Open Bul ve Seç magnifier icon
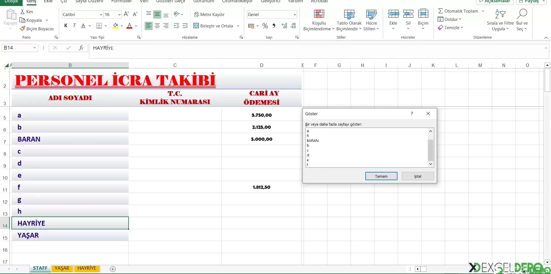Image resolution: width=551 pixels, height=274 pixels. point(522,14)
